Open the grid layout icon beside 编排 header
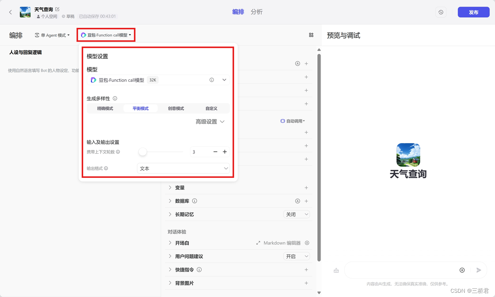495x297 pixels. pos(311,35)
